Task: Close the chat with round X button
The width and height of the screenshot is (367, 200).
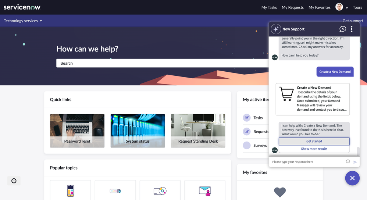Action: coord(352,178)
